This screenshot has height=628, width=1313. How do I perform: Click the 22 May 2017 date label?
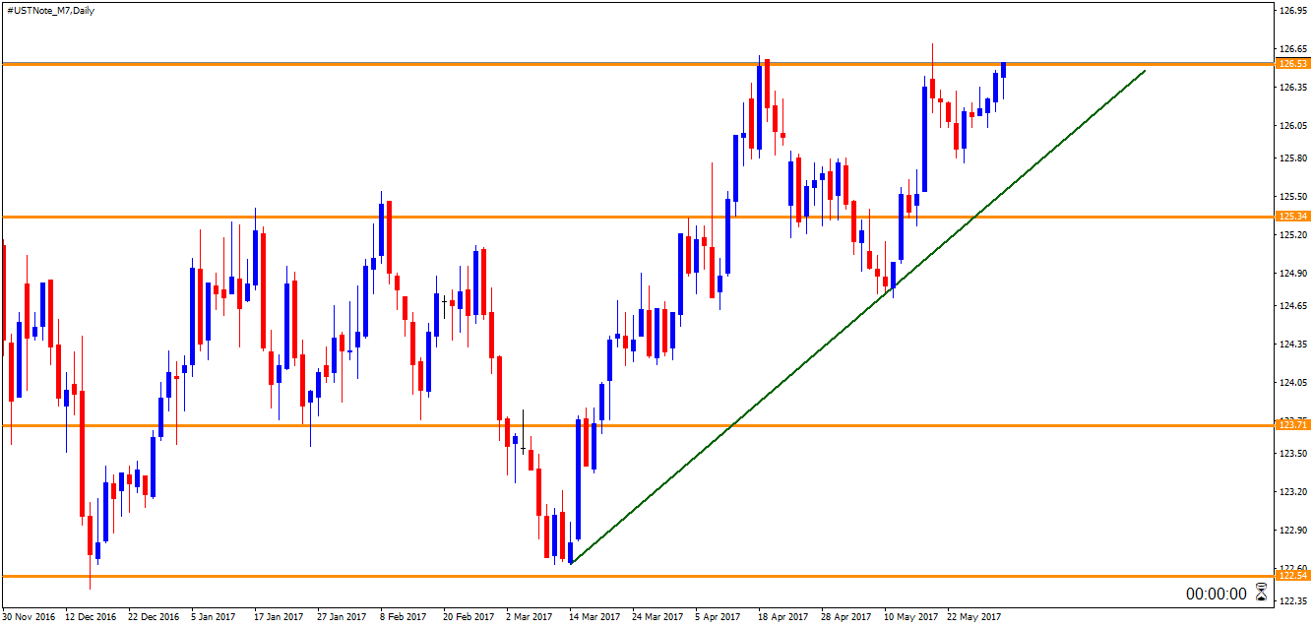[974, 617]
